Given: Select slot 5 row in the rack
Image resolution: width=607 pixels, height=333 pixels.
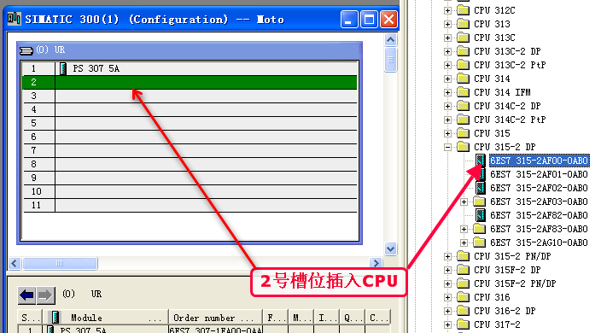Looking at the screenshot, I should pos(190,123).
